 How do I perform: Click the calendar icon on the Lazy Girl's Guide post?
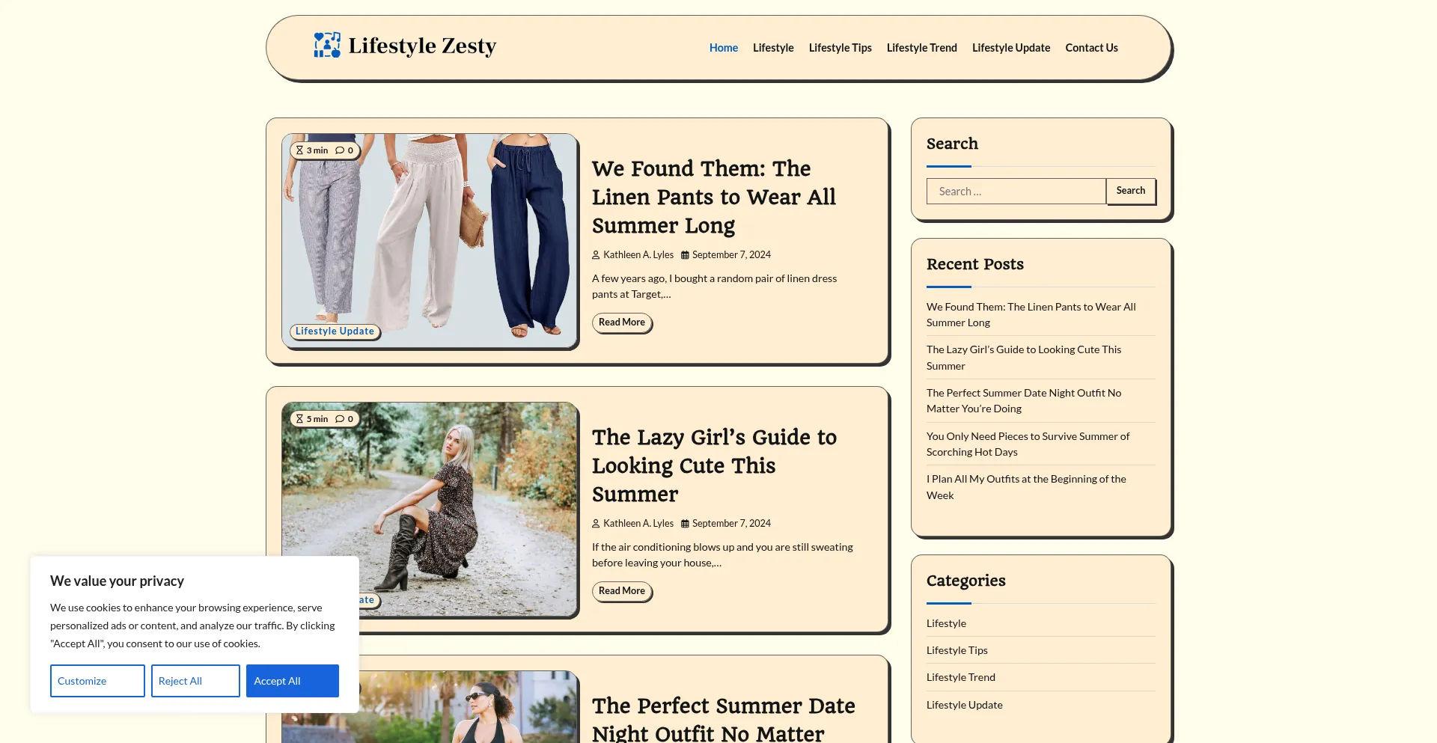point(685,524)
